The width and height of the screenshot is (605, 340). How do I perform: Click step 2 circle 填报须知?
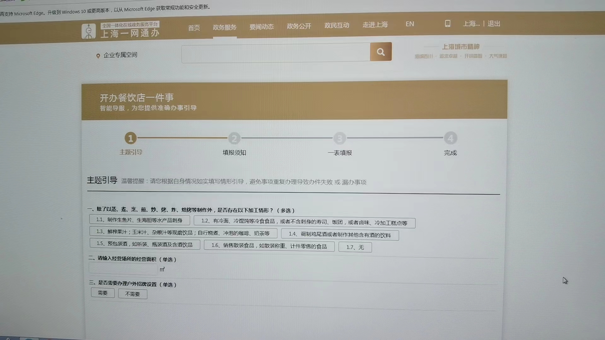point(234,139)
